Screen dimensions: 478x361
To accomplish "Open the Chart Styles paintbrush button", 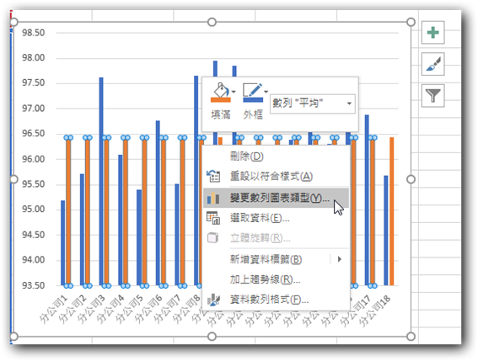I will tap(432, 64).
